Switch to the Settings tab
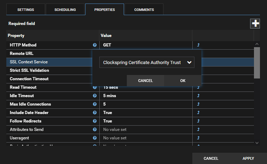This screenshot has height=164, width=267. (26, 10)
